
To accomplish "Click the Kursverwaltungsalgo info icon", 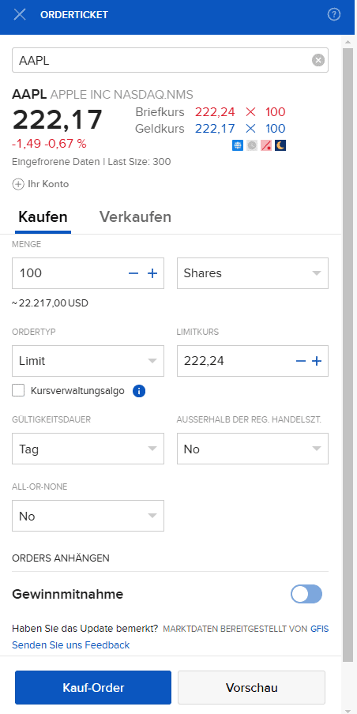I will [x=139, y=391].
